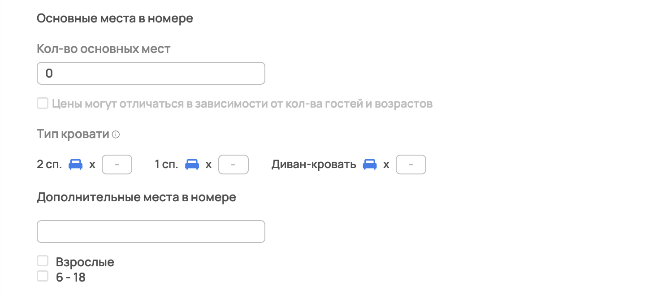The width and height of the screenshot is (666, 295).
Task: Click the Дополнительные места в номере heading
Action: point(136,197)
